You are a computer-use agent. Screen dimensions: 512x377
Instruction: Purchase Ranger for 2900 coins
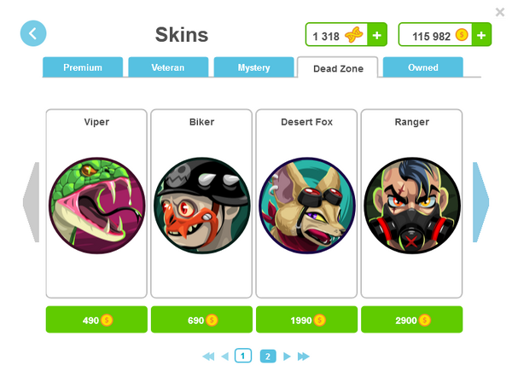[412, 320]
